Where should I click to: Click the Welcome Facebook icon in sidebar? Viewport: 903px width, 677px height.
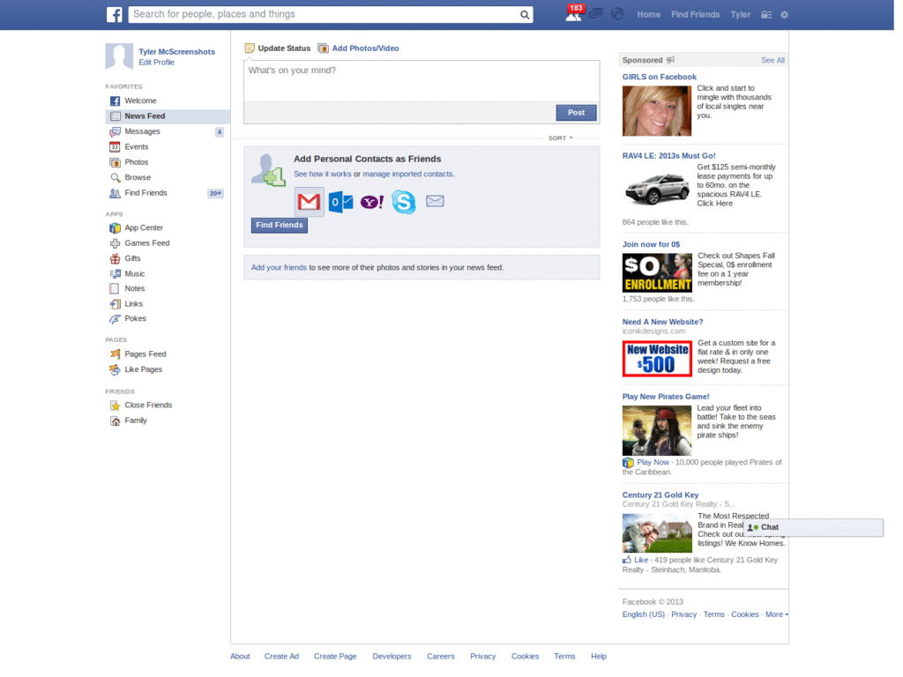coord(116,100)
